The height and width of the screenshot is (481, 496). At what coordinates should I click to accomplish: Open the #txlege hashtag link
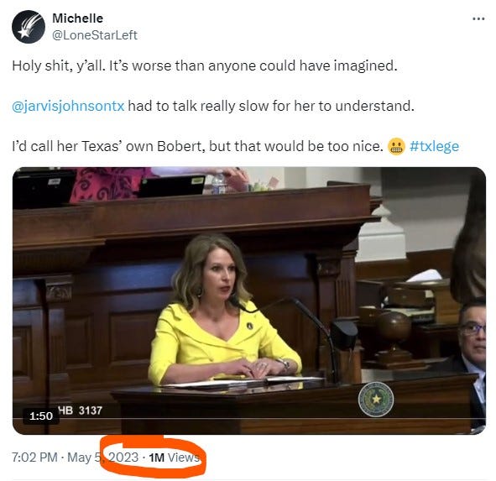[x=434, y=146]
